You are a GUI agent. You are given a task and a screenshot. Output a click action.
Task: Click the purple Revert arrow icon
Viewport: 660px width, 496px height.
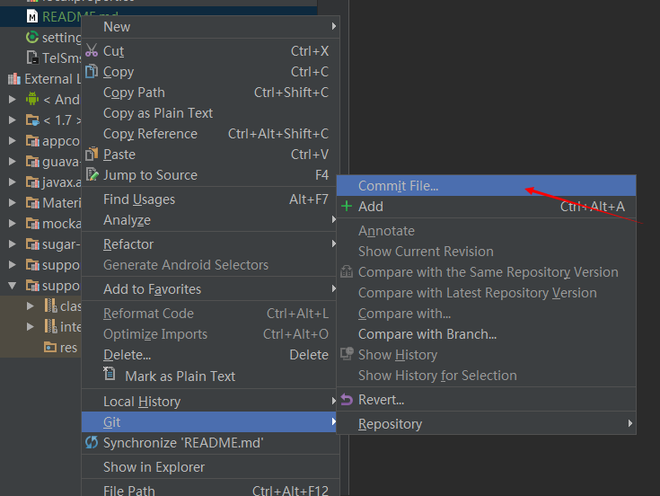(348, 400)
